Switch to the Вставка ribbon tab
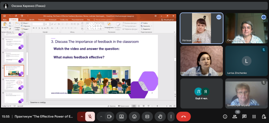 [x=23, y=19]
